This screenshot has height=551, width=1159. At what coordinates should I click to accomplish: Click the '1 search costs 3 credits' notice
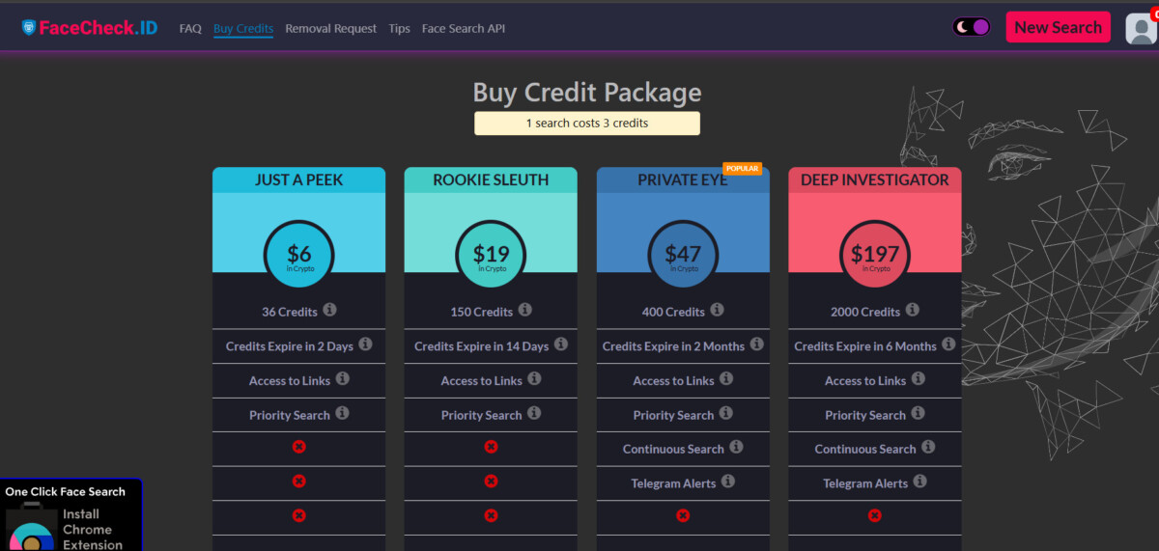pyautogui.click(x=587, y=124)
